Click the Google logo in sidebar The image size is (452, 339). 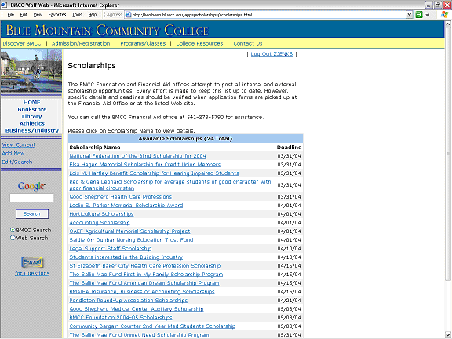pos(31,186)
